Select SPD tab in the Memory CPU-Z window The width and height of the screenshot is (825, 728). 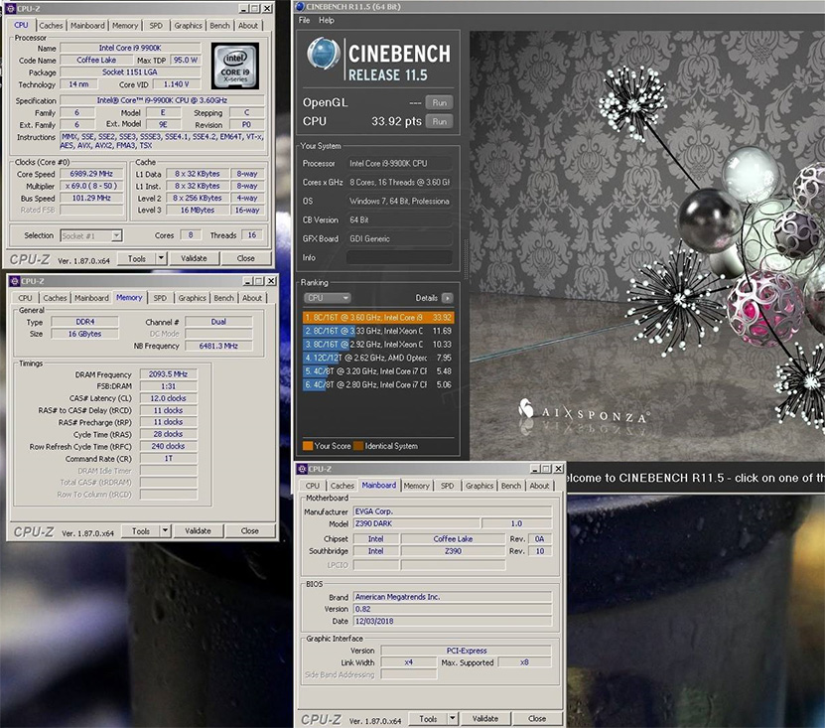click(x=160, y=298)
